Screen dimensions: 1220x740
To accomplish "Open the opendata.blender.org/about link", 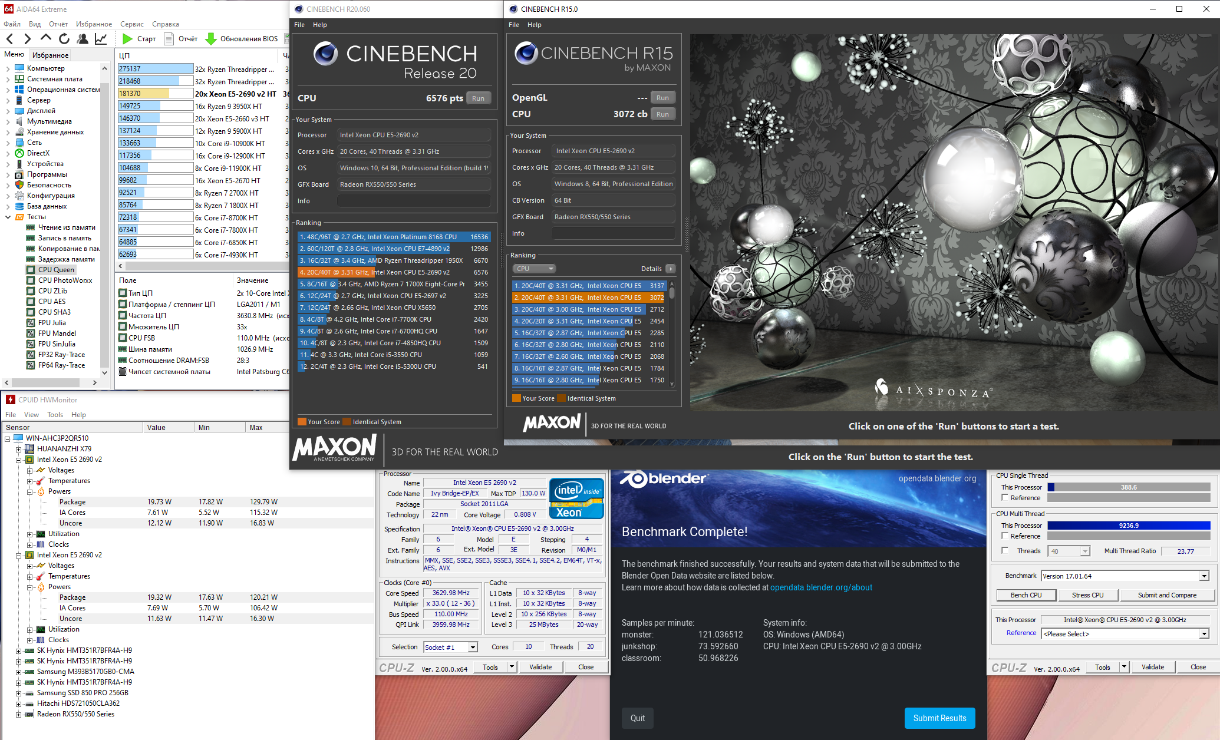I will [821, 587].
